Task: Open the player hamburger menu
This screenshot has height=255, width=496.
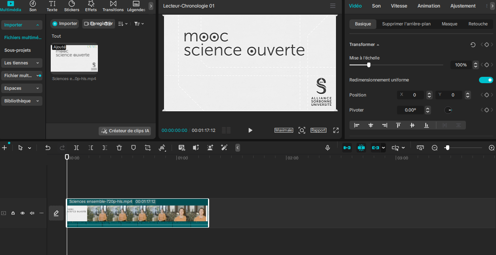Action: [x=333, y=6]
